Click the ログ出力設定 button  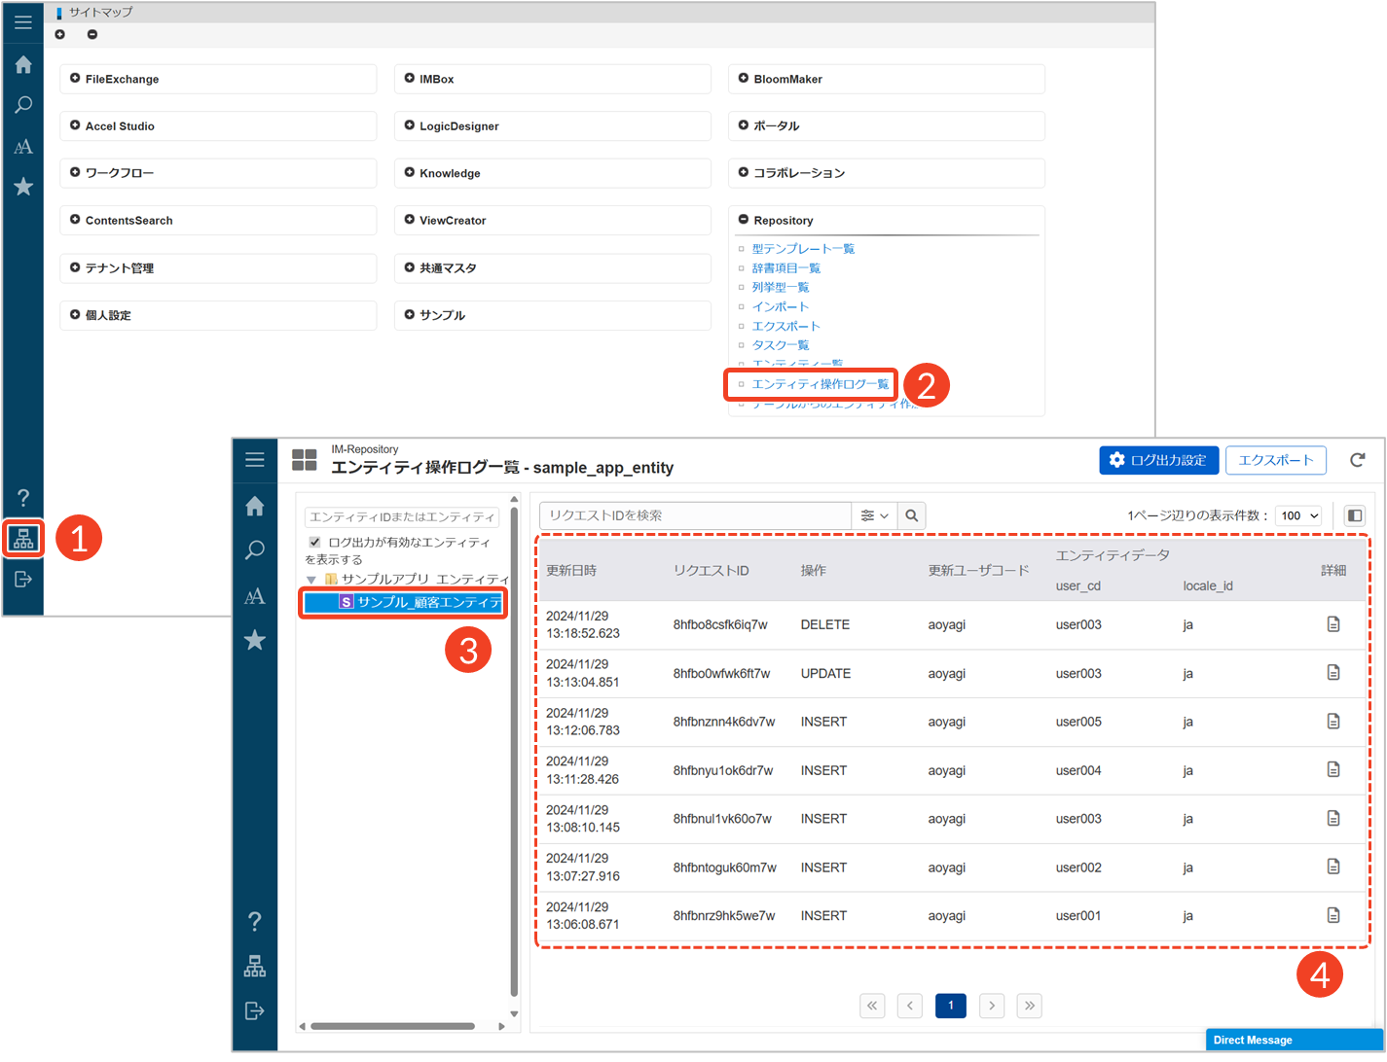coord(1157,460)
